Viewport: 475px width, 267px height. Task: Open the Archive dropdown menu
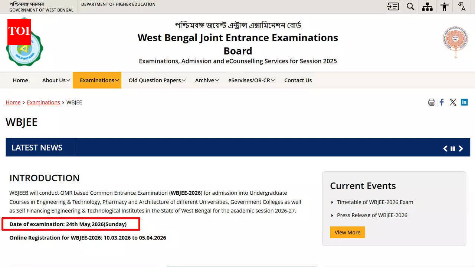tap(206, 80)
